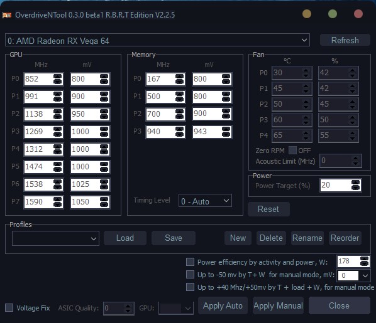This screenshot has width=376, height=323.
Task: Toggle the Zero RPM checkbox
Action: click(x=292, y=151)
